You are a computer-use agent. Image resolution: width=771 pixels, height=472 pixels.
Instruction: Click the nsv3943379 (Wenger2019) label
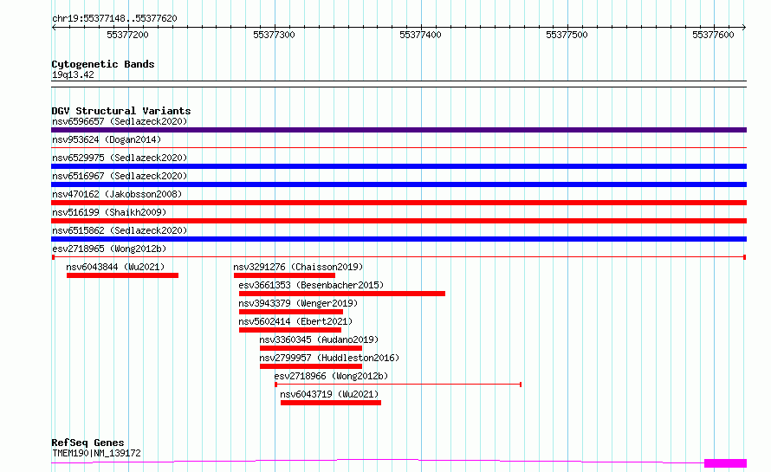298,303
